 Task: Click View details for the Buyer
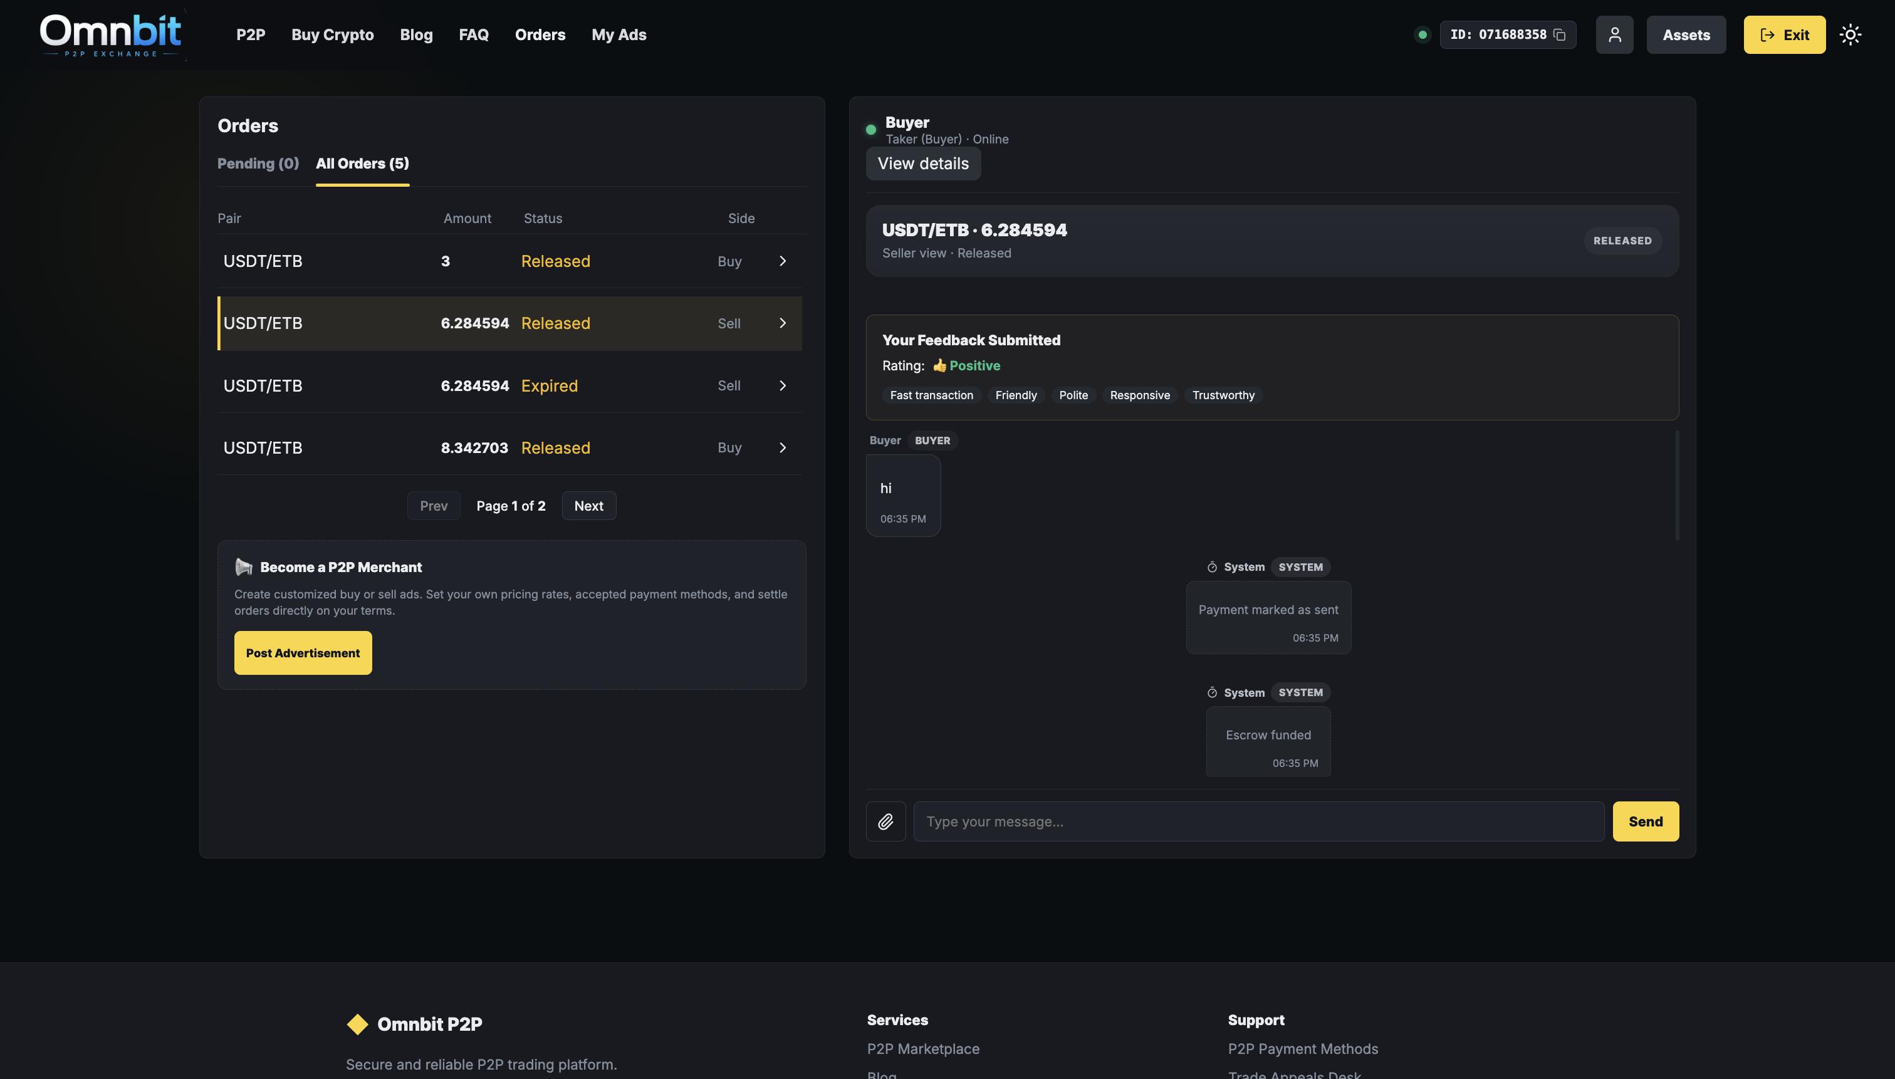coord(922,164)
